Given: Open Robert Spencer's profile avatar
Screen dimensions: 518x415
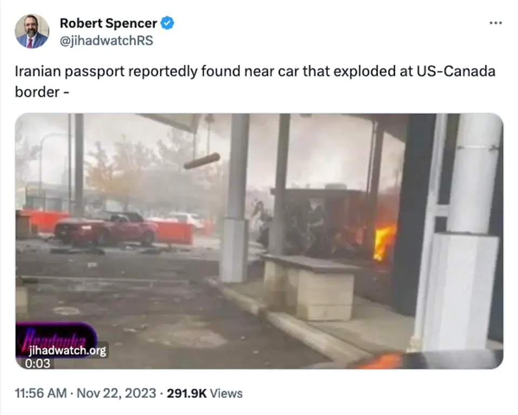Looking at the screenshot, I should tap(32, 31).
